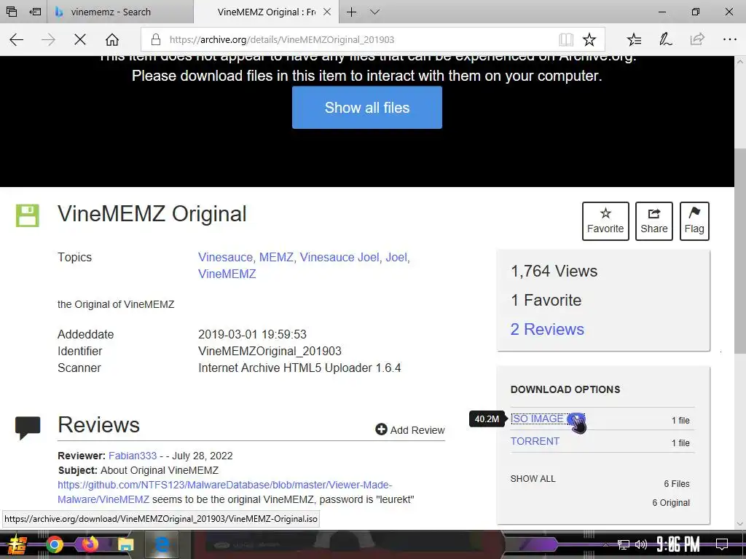Image resolution: width=746 pixels, height=559 pixels.
Task: Click the Show all files button
Action: 367,108
